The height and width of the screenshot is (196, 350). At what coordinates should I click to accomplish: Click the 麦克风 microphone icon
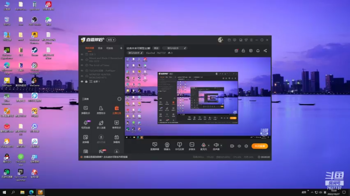pyautogui.click(x=203, y=145)
